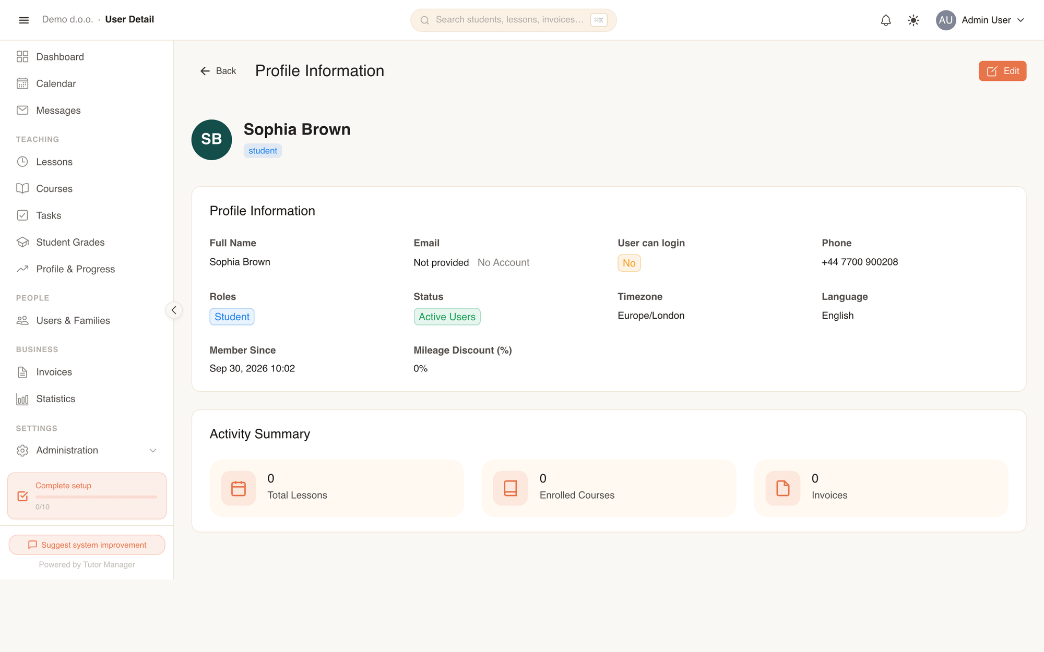Edit the user profile
1044x652 pixels.
click(x=1002, y=71)
